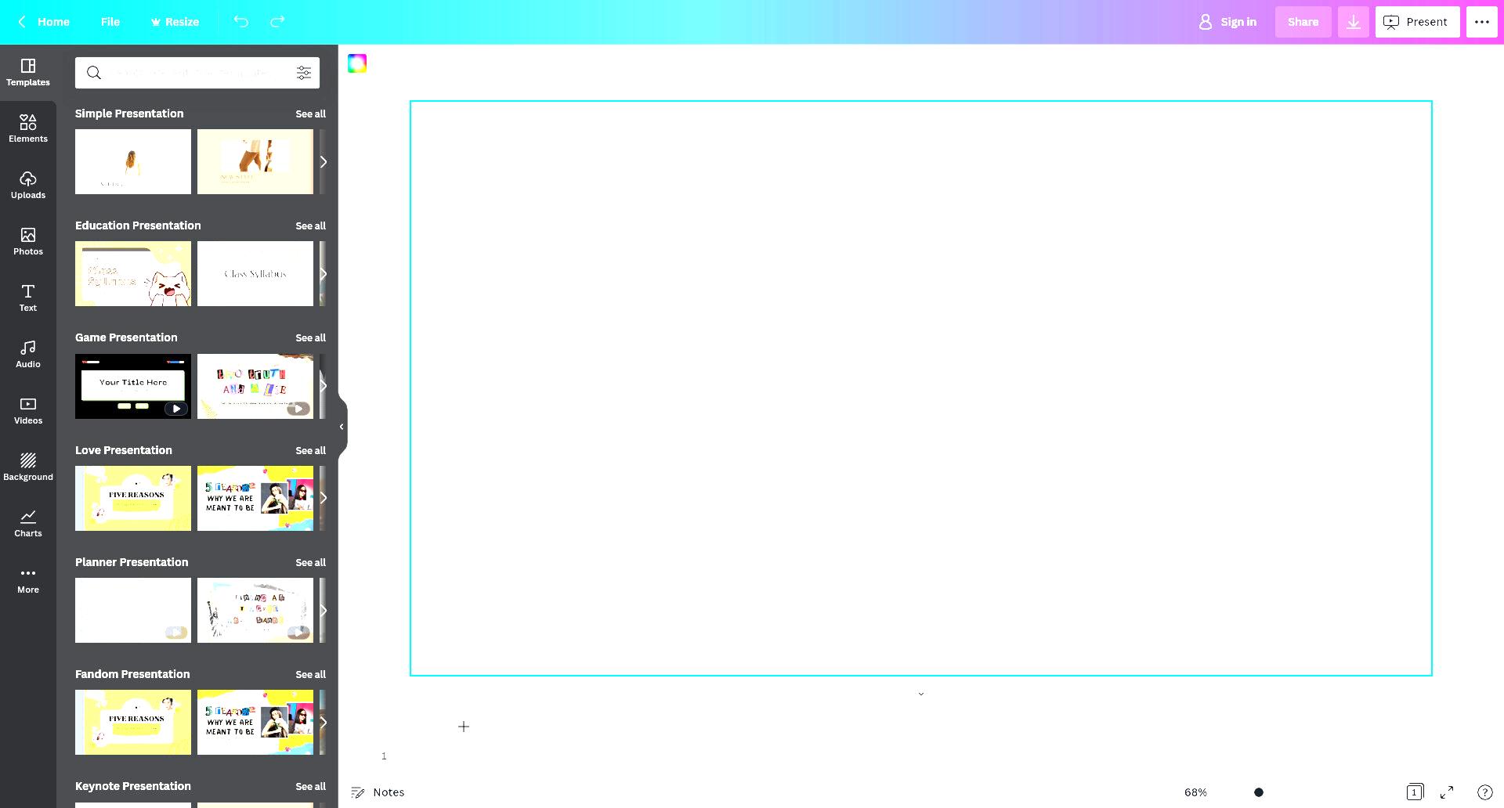Show more Love Presentation templates arrow
The image size is (1504, 808).
click(x=323, y=498)
